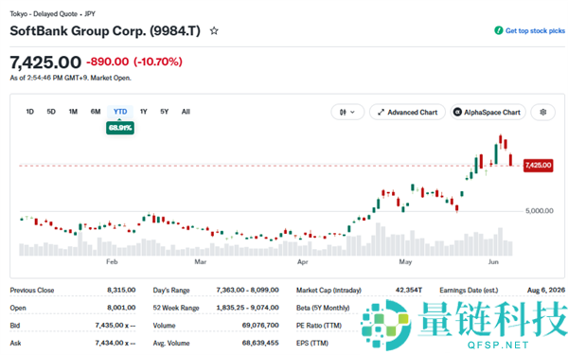Screen dimensions: 568x355
Task: Click the Ask value 7,434.00
Action: coord(115,343)
